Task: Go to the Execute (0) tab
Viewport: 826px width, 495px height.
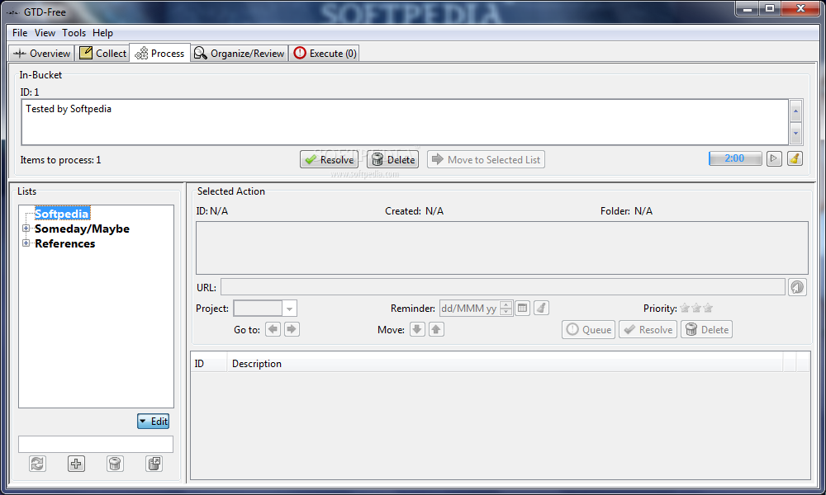Action: [325, 53]
